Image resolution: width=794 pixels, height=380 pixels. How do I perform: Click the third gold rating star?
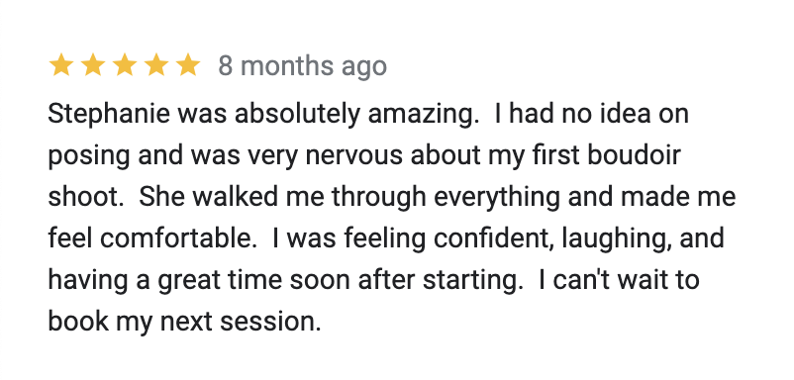click(x=125, y=65)
